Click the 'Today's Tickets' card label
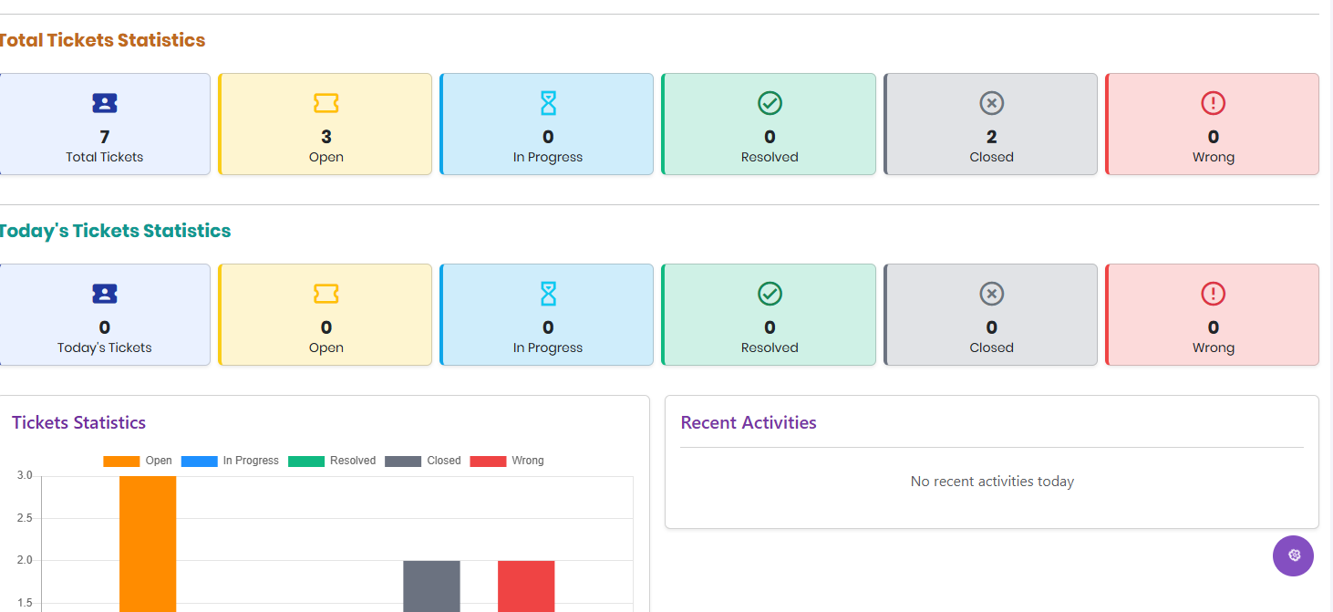1333x612 pixels. [x=105, y=347]
